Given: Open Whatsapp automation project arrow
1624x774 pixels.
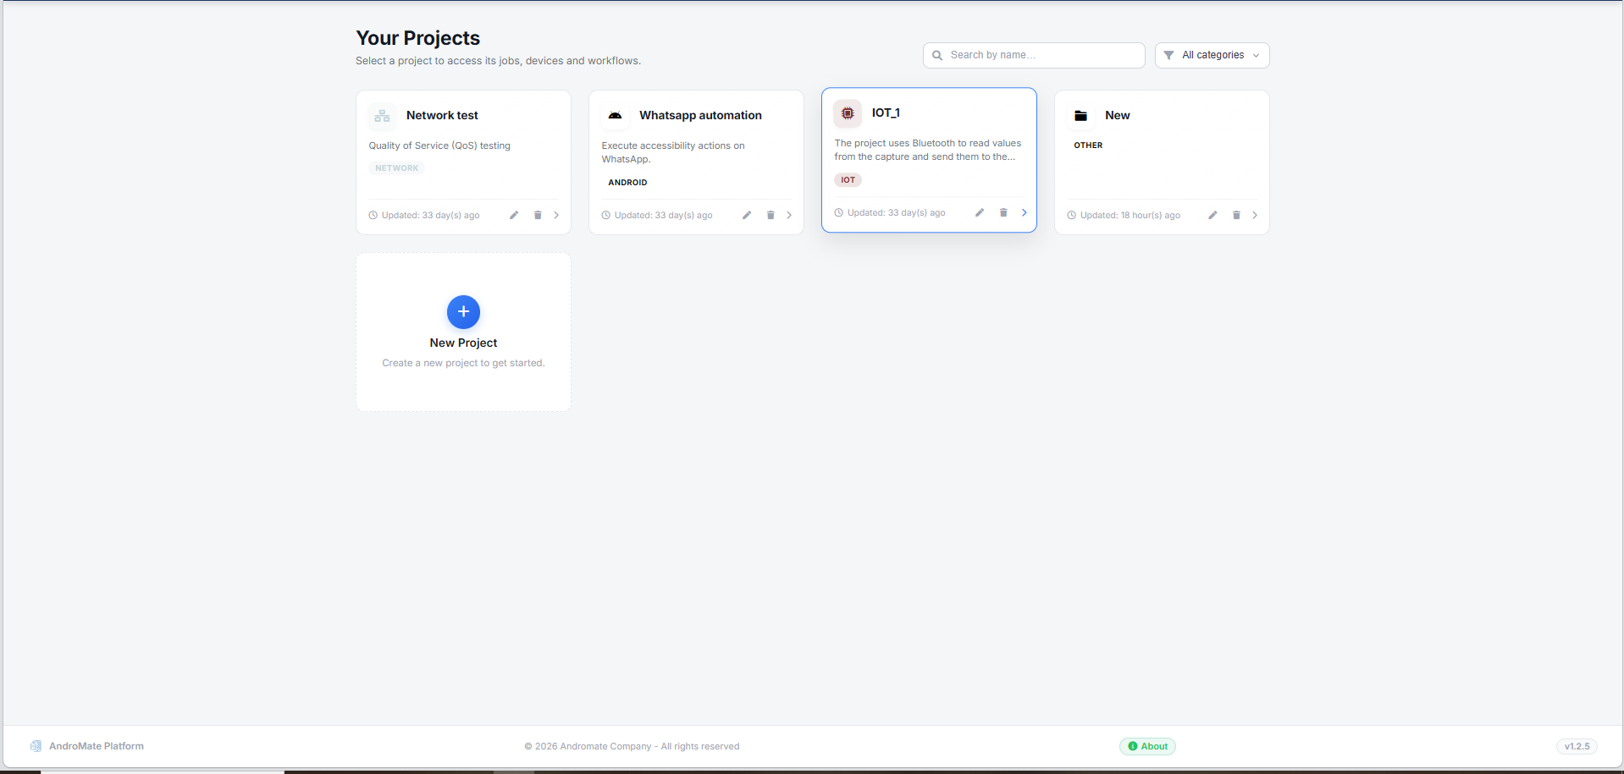Looking at the screenshot, I should pos(789,215).
